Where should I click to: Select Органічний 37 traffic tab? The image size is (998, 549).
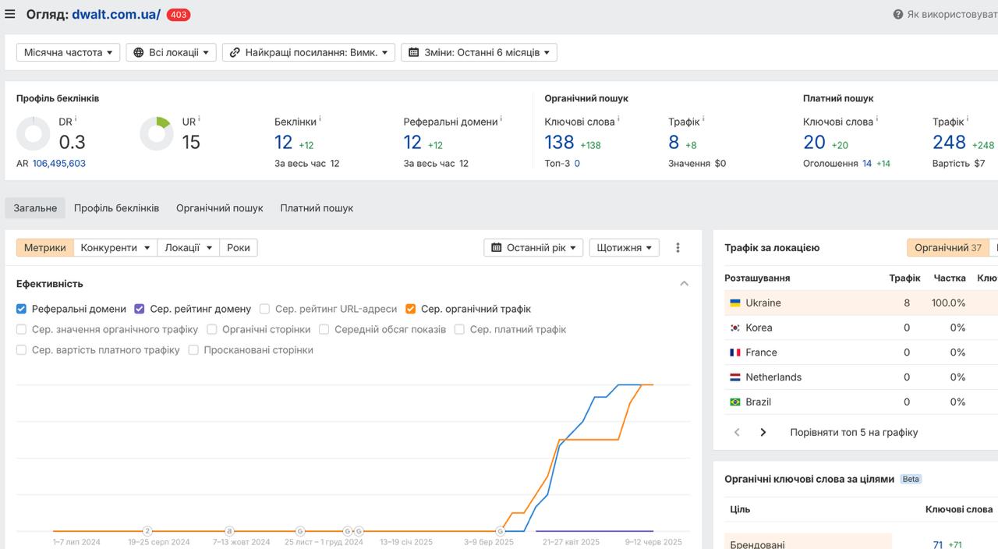click(x=948, y=247)
